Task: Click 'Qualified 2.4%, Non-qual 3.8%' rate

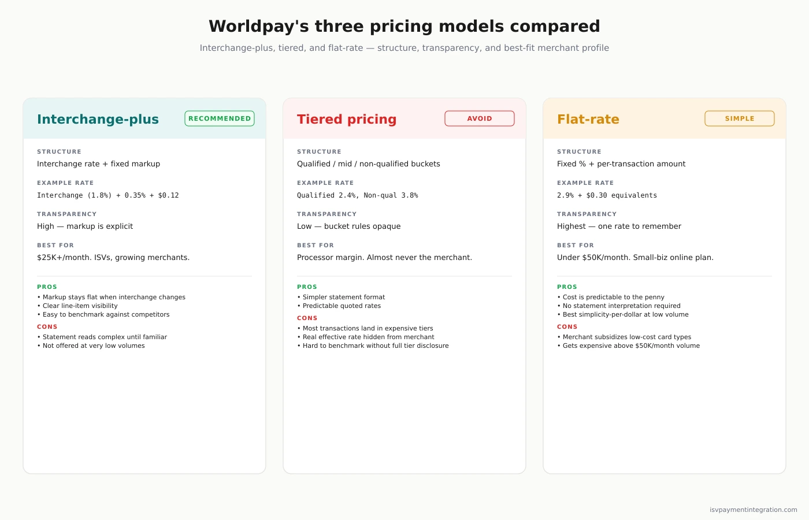Action: point(358,195)
